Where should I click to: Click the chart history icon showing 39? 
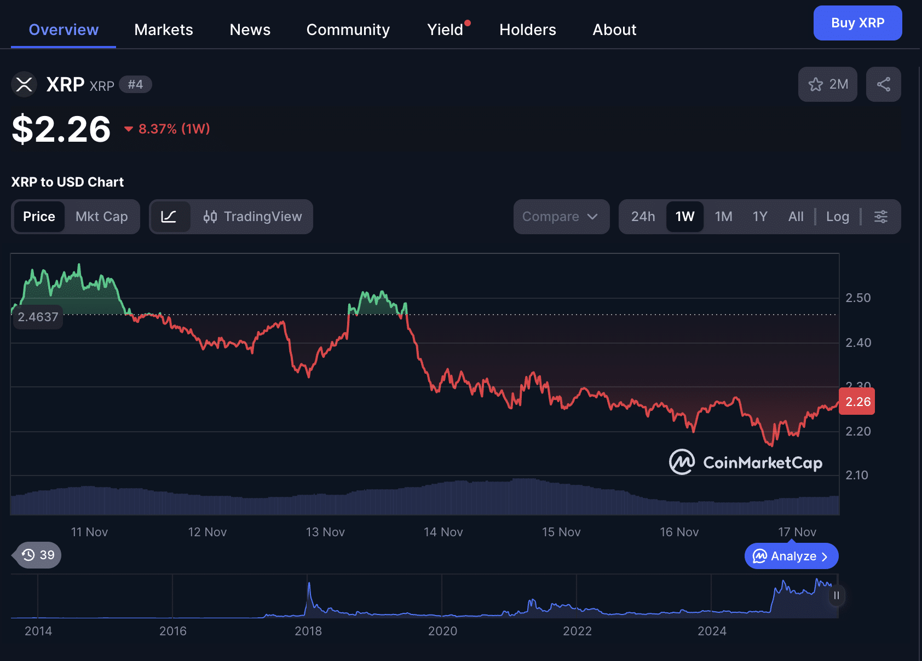(36, 555)
